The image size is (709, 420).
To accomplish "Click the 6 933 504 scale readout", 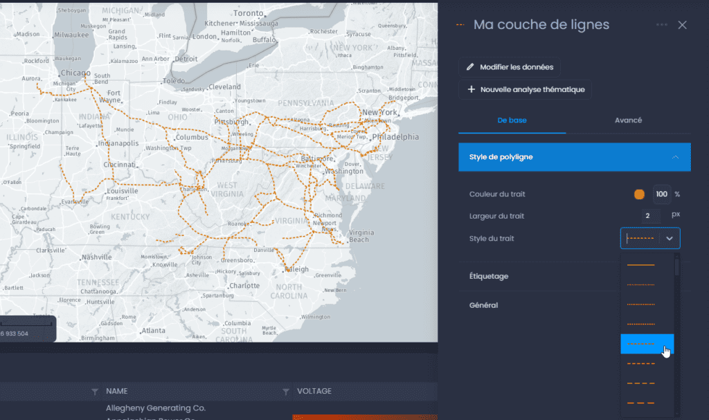I will (x=15, y=334).
